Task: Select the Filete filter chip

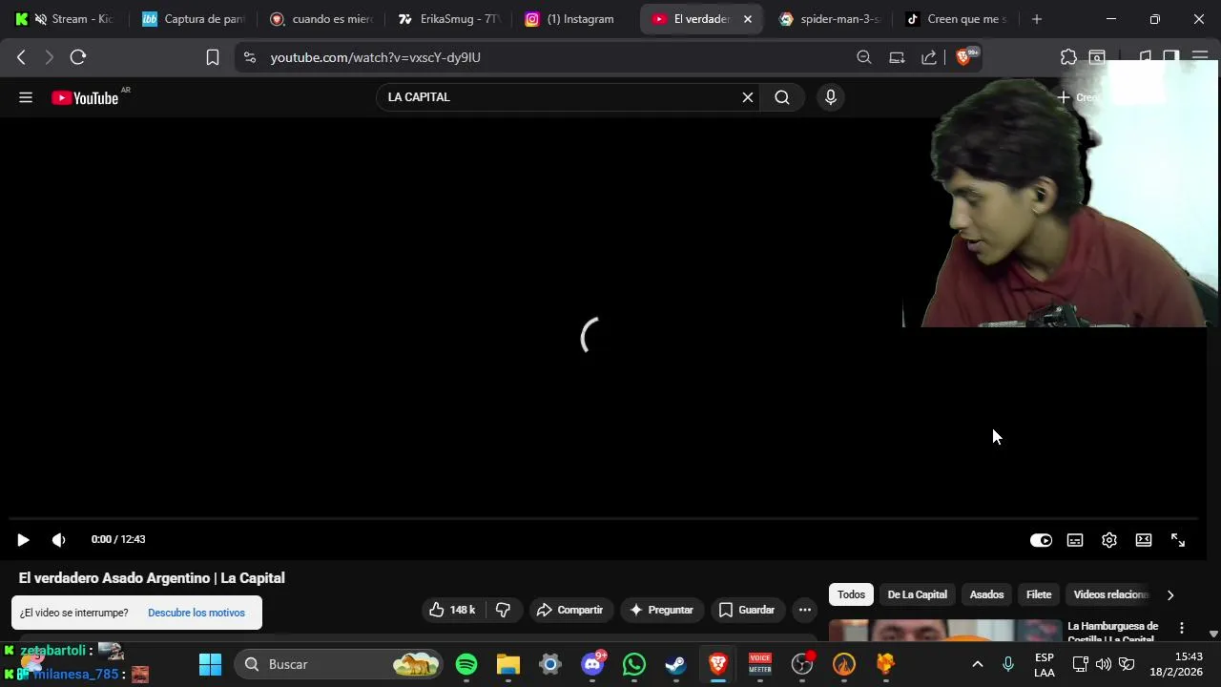Action: coord(1039,594)
